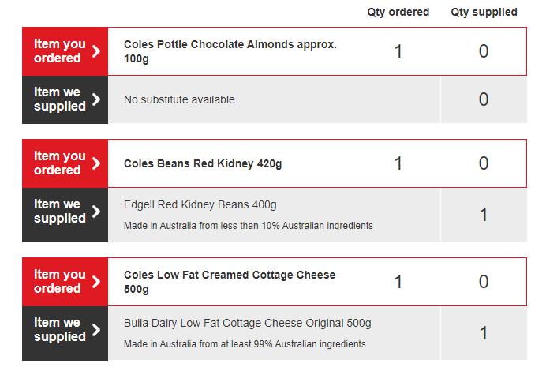Select the 'Qty ordered' column header
The width and height of the screenshot is (546, 386).
pyautogui.click(x=398, y=12)
